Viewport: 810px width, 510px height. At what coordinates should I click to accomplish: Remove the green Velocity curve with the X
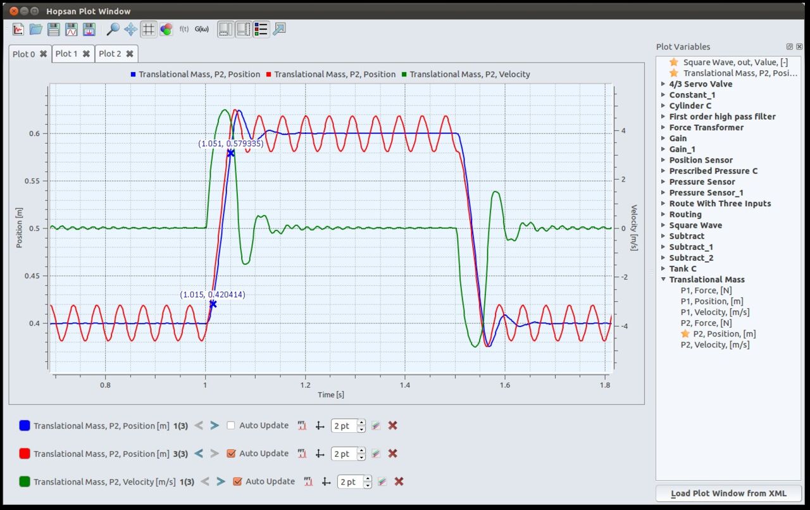[x=399, y=482]
